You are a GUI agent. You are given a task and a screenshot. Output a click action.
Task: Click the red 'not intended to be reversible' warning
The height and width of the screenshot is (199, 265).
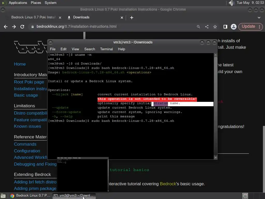pos(147,99)
